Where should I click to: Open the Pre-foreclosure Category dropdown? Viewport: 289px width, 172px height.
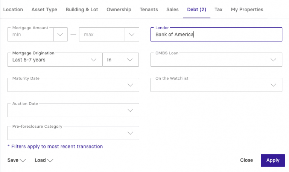click(73, 133)
